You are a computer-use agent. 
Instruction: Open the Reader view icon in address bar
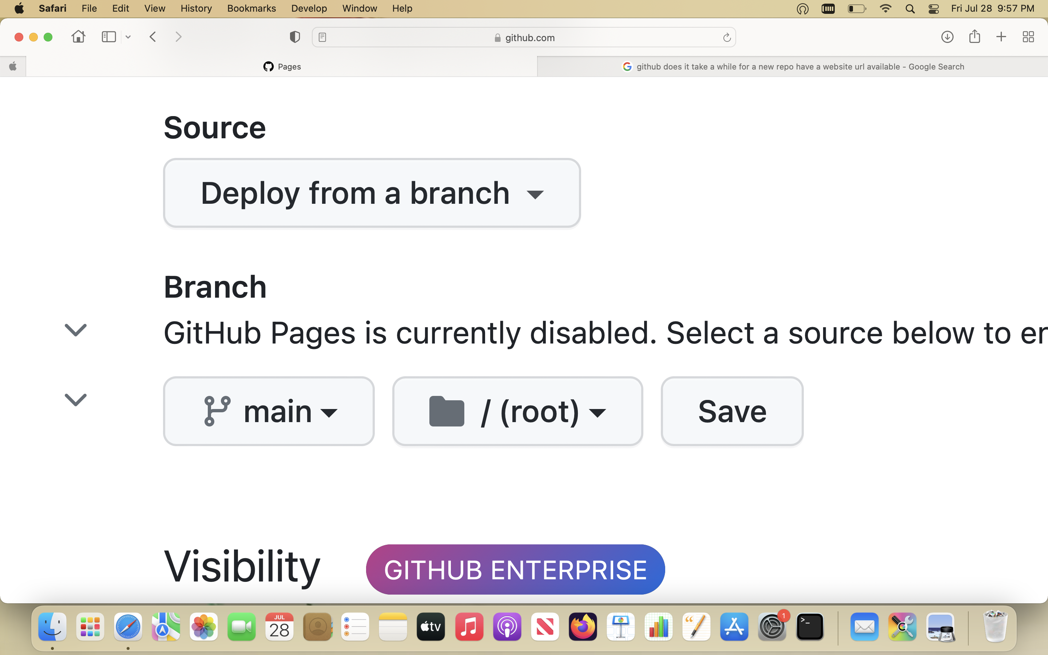click(322, 38)
